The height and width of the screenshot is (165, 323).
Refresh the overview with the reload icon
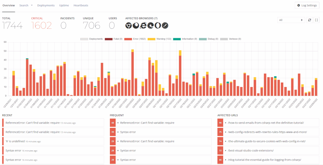coord(309,20)
